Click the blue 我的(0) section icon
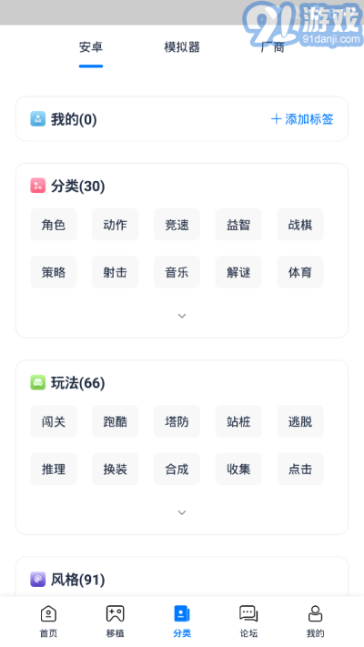 38,119
